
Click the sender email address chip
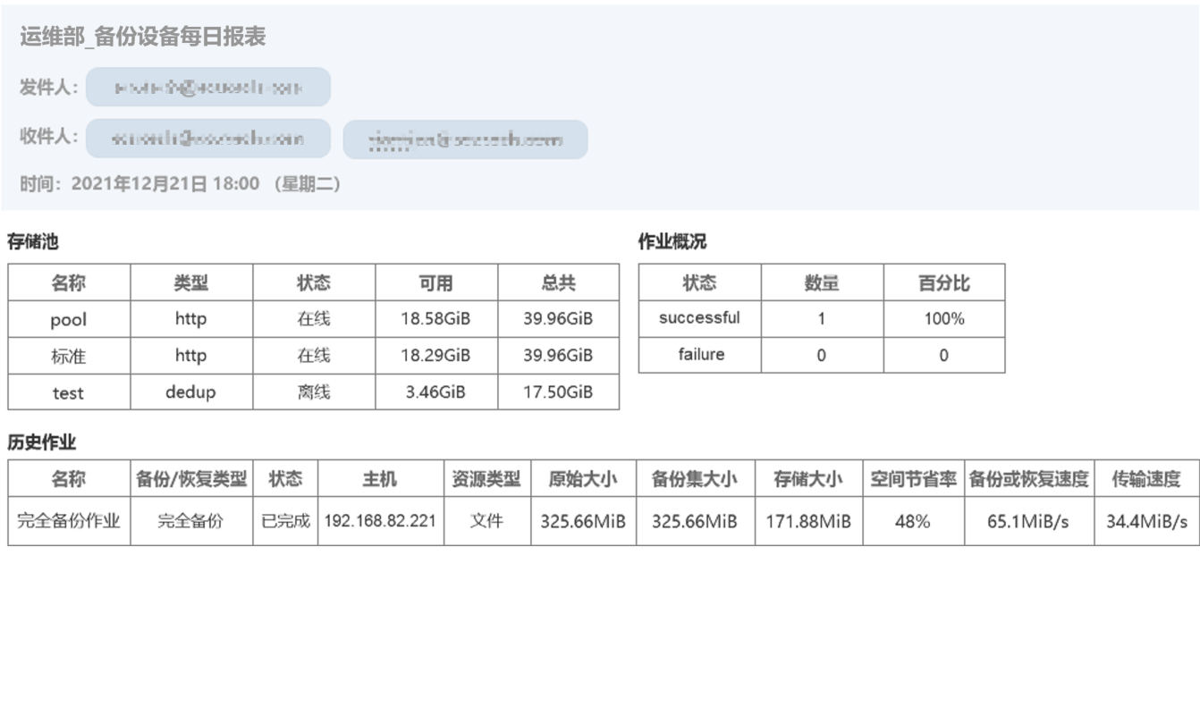207,88
